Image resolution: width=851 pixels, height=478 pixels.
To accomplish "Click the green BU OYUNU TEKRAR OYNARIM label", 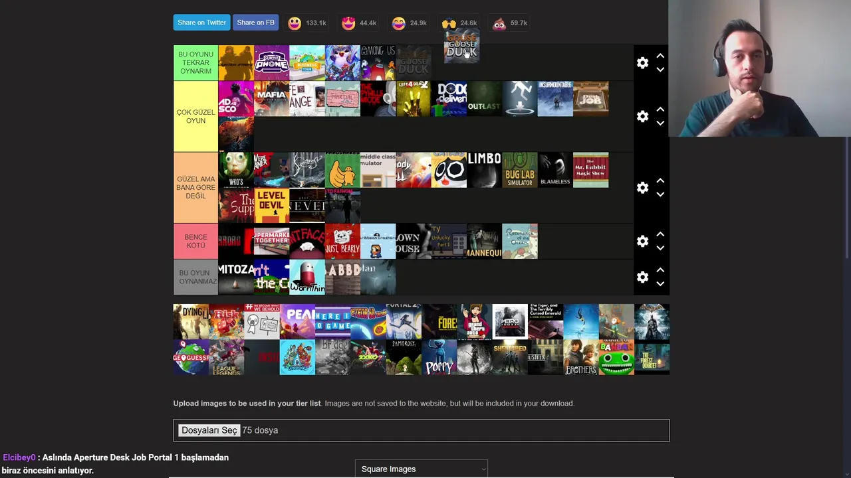I will 195,63.
